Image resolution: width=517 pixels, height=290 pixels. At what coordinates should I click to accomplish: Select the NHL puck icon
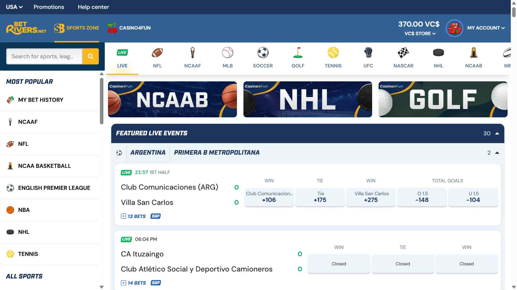(x=438, y=53)
